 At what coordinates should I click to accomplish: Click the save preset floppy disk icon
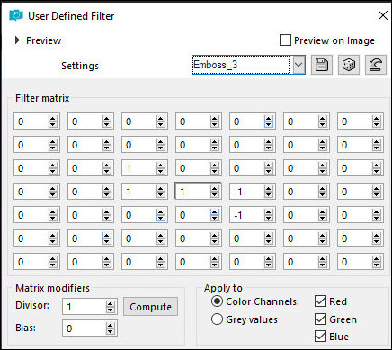(x=322, y=65)
